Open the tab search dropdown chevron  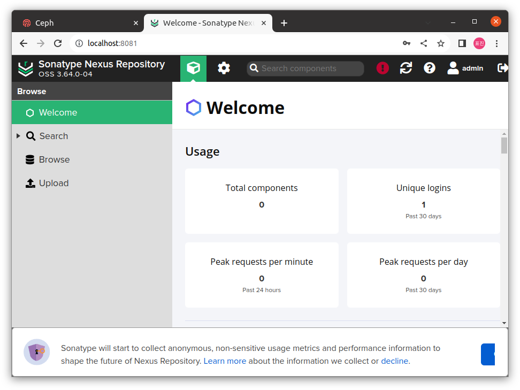click(x=428, y=23)
